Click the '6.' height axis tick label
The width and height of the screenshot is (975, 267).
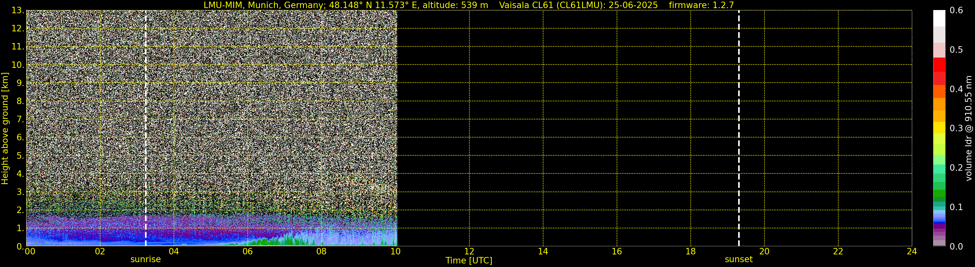coord(20,137)
